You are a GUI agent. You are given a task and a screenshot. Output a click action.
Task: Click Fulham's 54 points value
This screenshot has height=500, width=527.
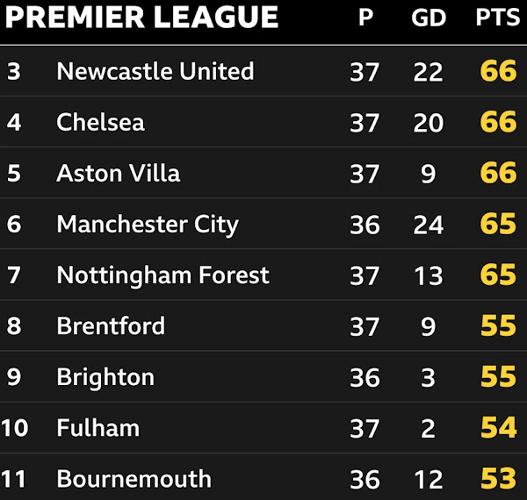coord(498,427)
